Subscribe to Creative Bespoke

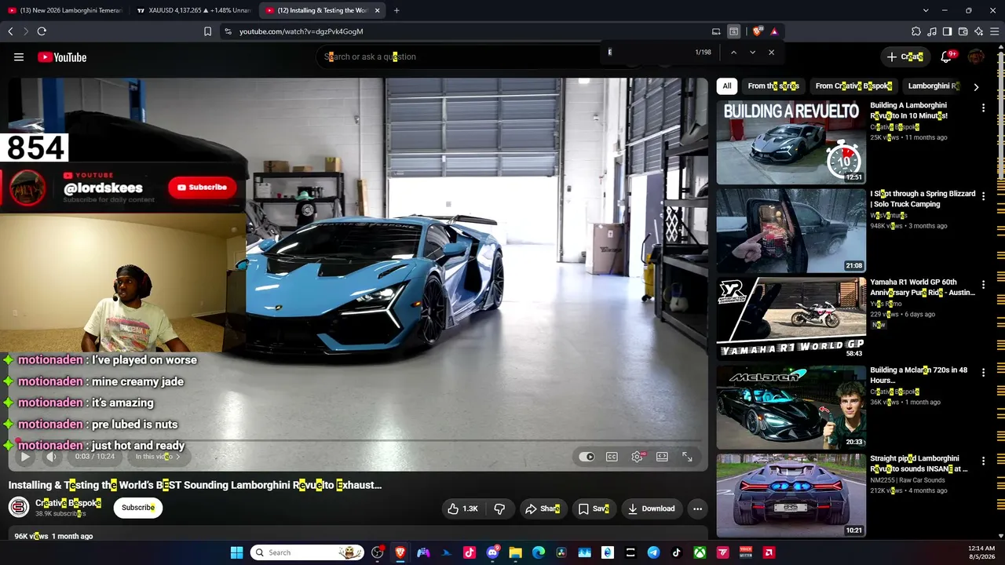pos(138,508)
